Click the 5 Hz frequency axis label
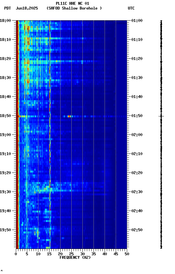 pos(27,254)
